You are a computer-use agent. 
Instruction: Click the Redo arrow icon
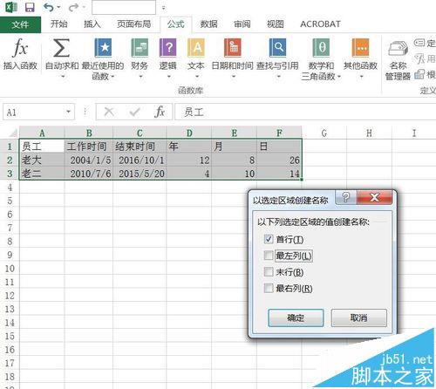tap(73, 7)
